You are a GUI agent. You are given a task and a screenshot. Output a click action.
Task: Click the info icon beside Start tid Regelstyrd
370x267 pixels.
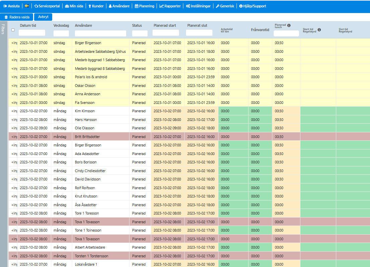(x=319, y=30)
